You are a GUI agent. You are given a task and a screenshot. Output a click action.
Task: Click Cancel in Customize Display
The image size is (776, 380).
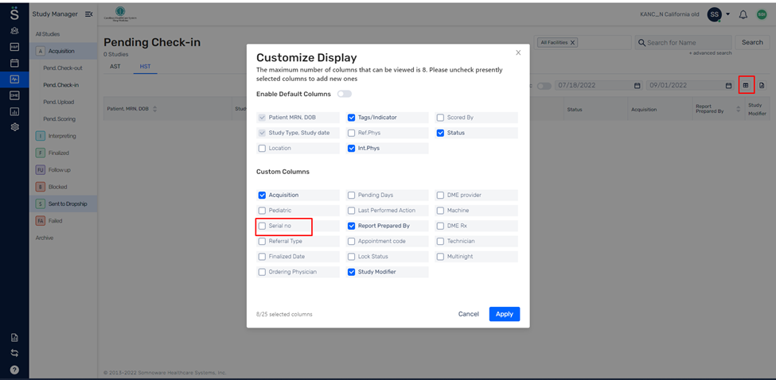(x=468, y=314)
